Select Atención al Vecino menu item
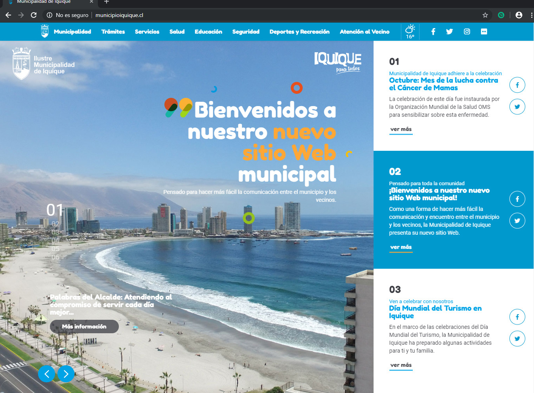The image size is (534, 393). coord(364,32)
